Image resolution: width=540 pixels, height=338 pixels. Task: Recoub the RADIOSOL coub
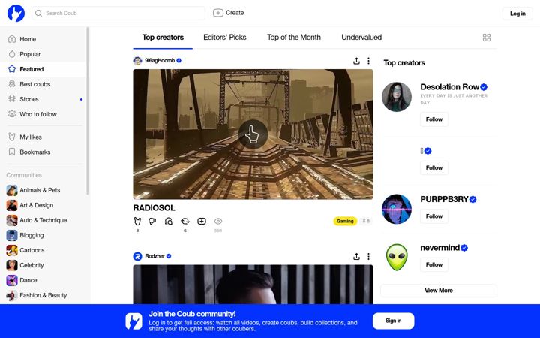185,221
